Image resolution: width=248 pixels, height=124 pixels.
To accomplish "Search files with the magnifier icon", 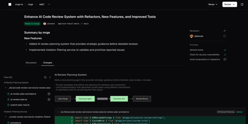I will [45, 77].
